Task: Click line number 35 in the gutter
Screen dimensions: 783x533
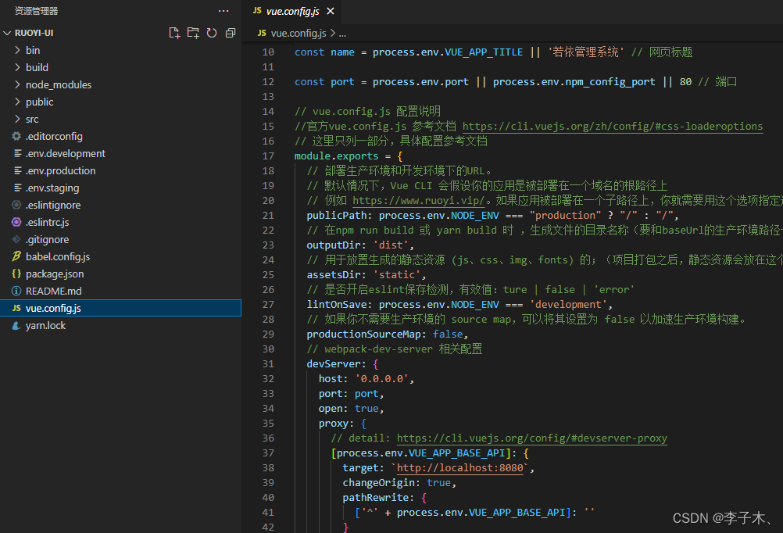Action: (x=268, y=423)
